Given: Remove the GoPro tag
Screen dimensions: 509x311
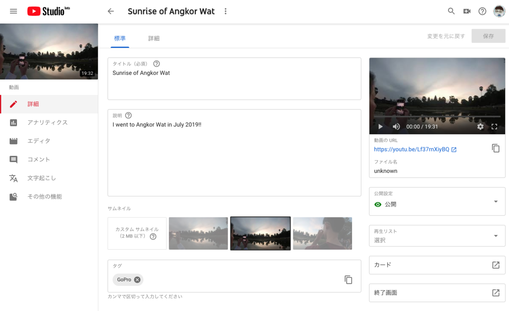Looking at the screenshot, I should coord(137,280).
